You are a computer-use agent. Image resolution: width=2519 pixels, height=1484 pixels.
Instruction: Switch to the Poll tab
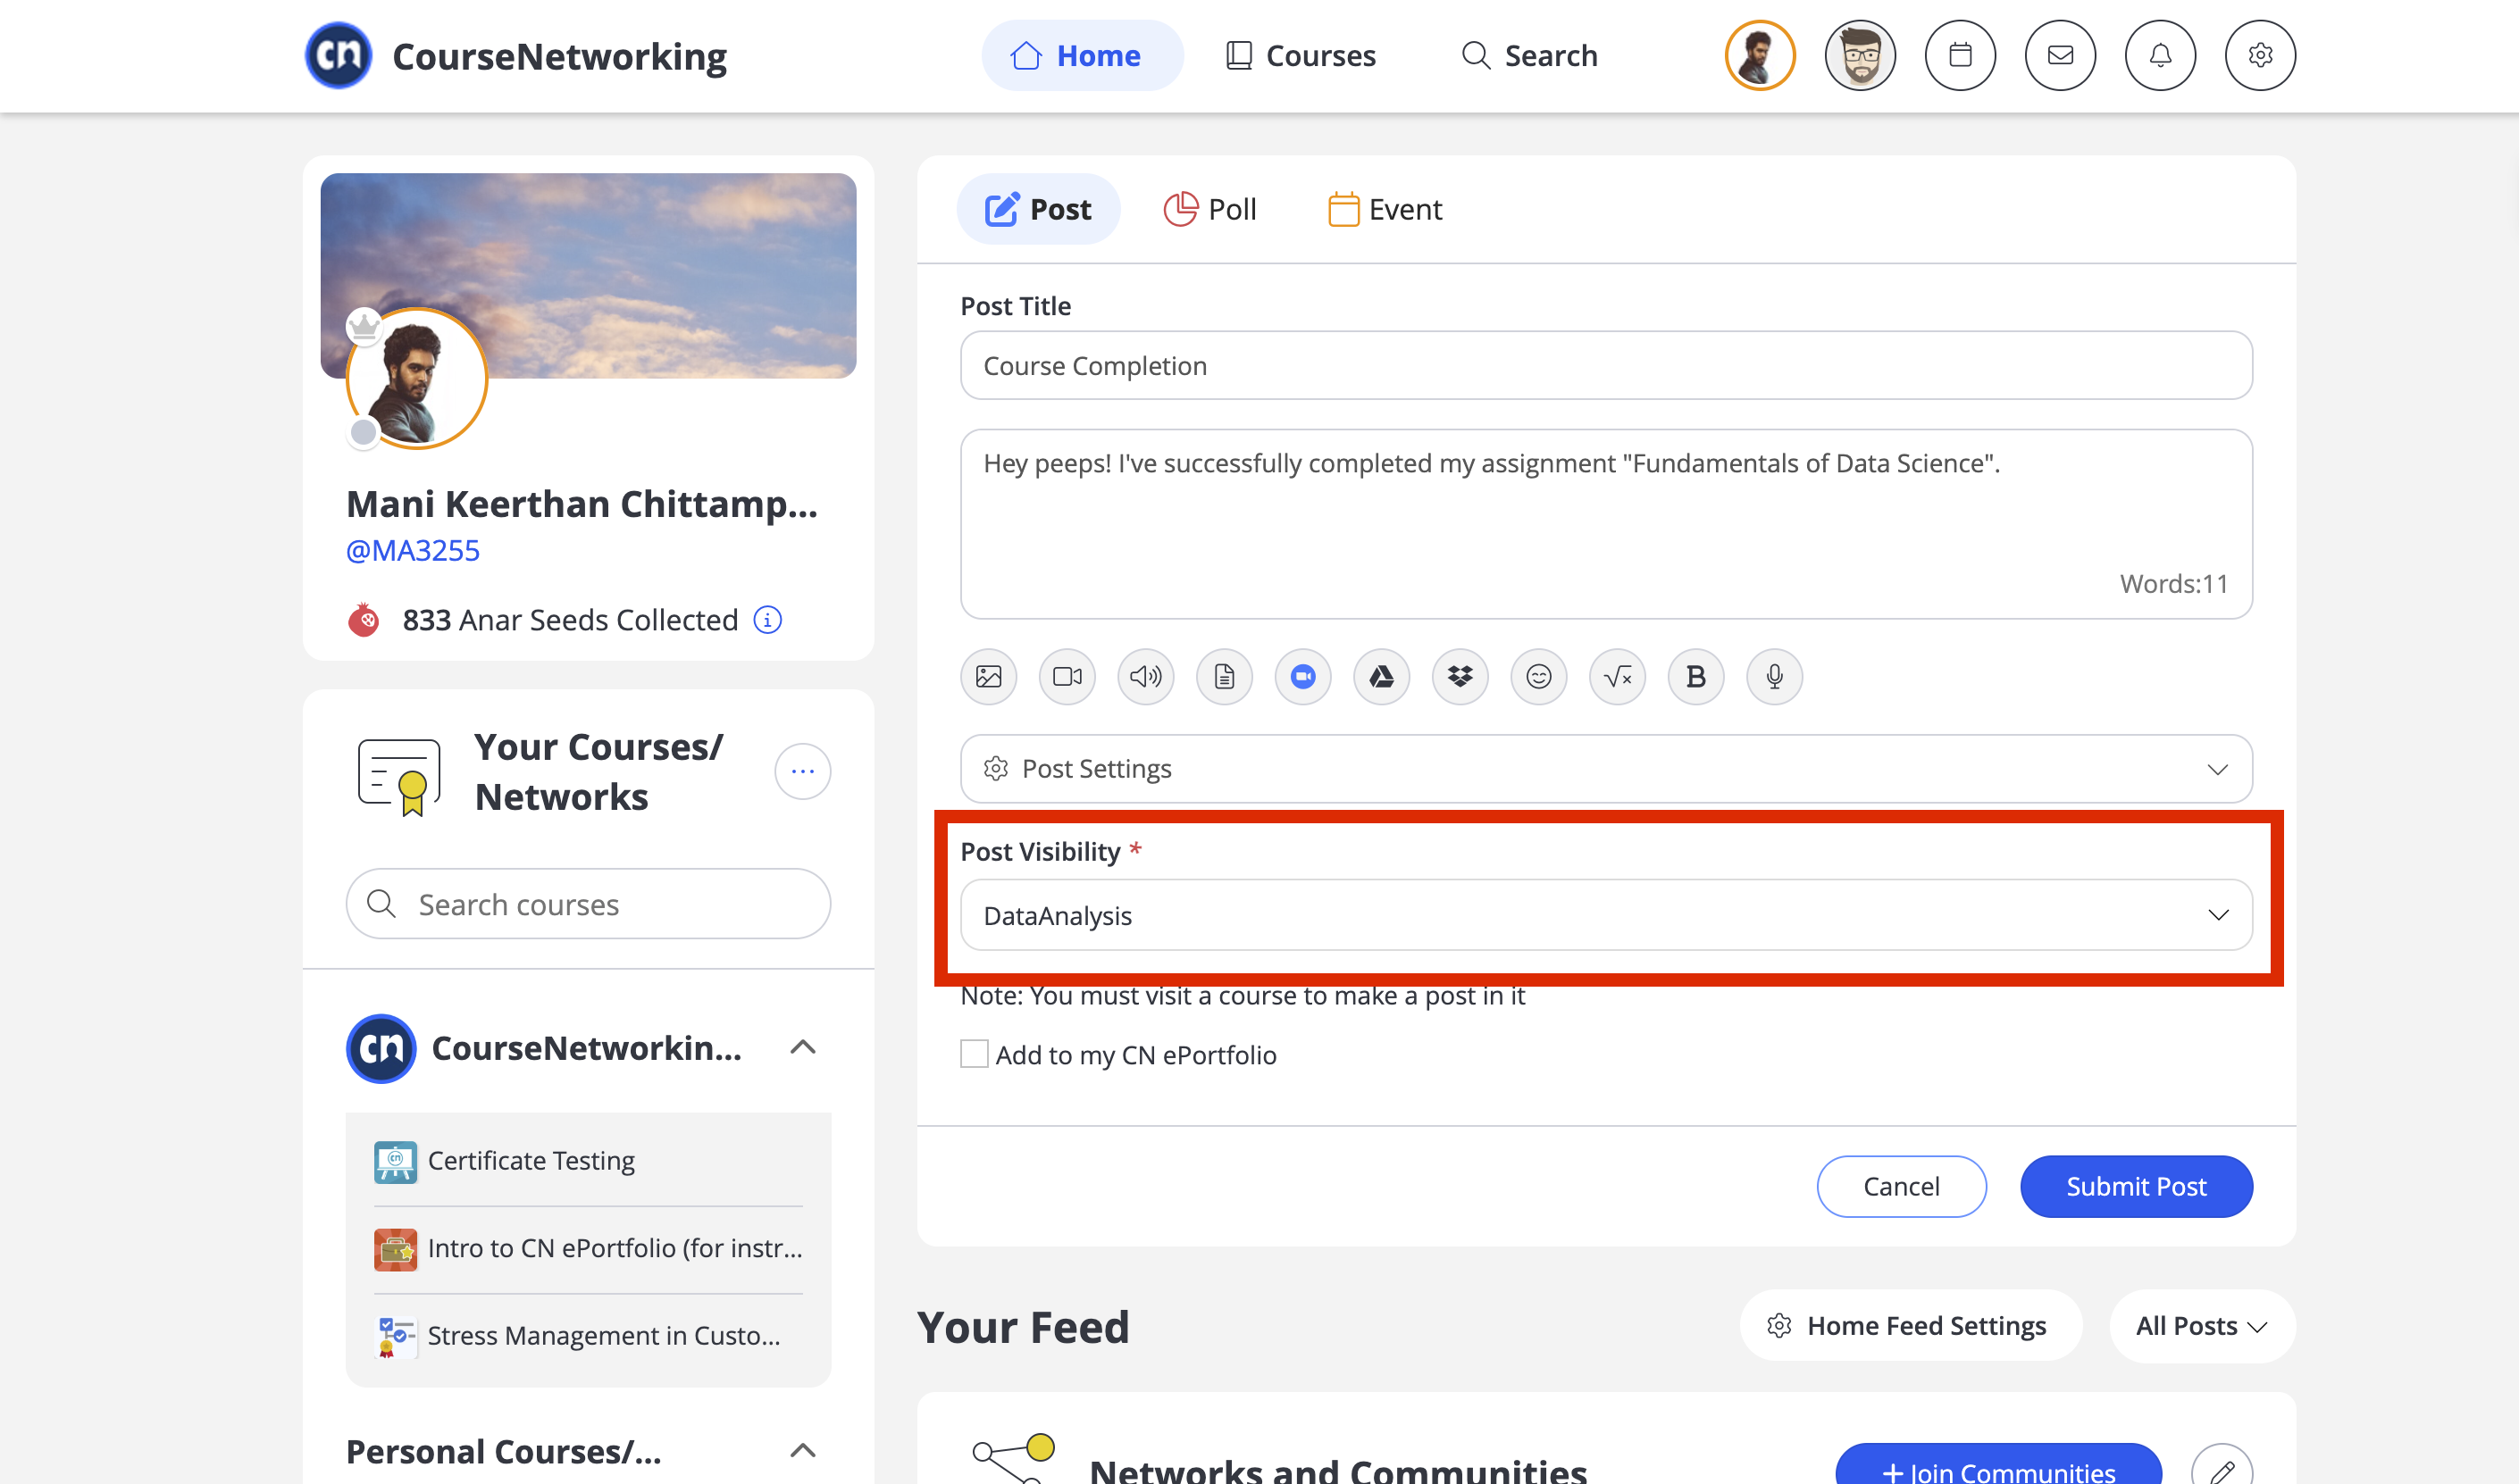[x=1209, y=209]
